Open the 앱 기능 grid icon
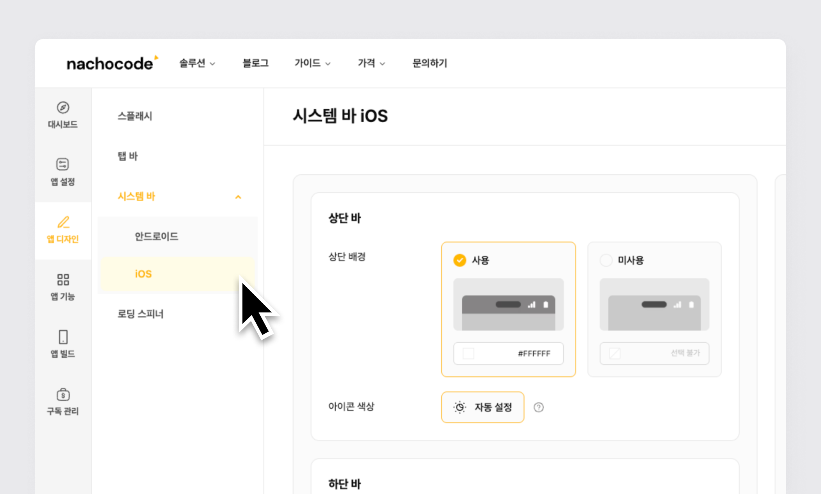 tap(63, 279)
